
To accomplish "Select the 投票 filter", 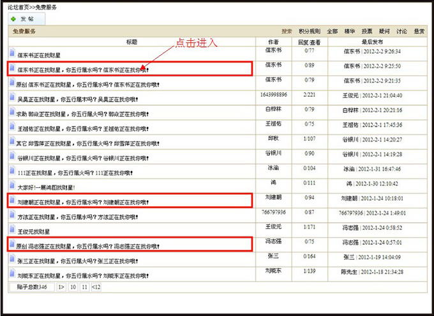I will [x=367, y=31].
